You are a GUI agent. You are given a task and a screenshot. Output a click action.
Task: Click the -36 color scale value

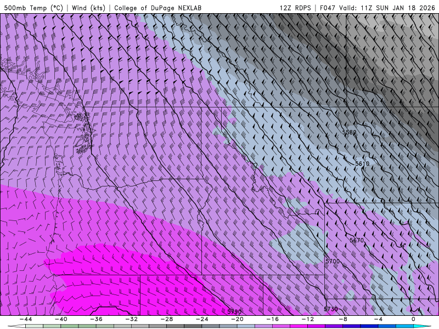click(96, 319)
